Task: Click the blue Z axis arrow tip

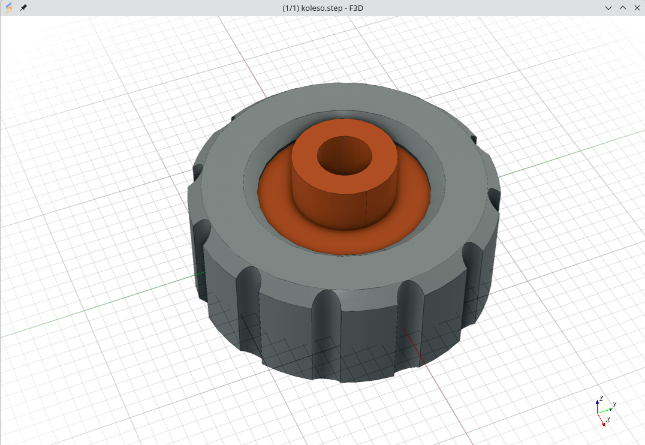Action: click(x=598, y=403)
